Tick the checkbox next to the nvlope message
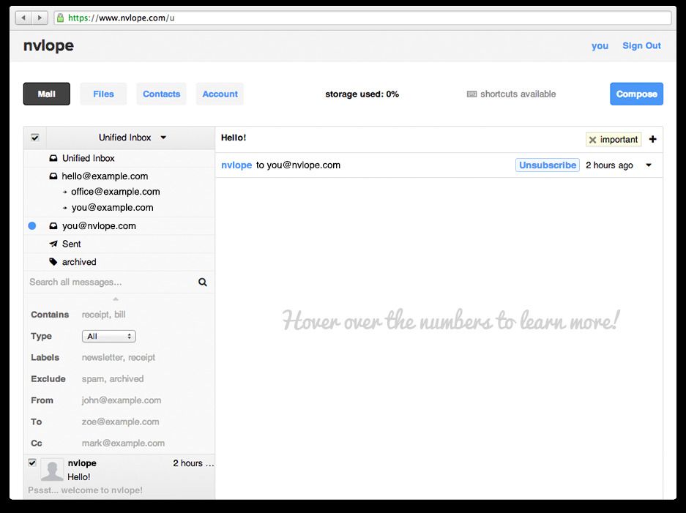The width and height of the screenshot is (686, 513). [x=32, y=463]
